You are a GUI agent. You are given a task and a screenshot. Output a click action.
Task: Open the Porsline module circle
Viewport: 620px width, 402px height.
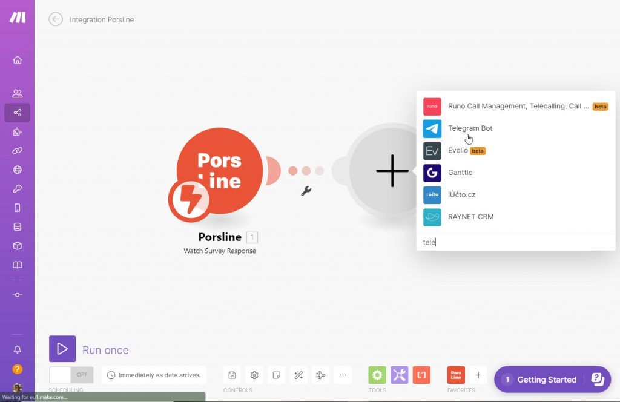[x=220, y=171]
